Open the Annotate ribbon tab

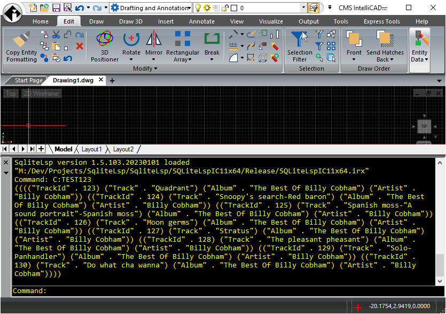click(202, 21)
